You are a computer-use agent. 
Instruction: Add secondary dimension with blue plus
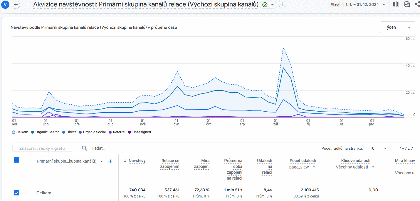pyautogui.click(x=110, y=161)
